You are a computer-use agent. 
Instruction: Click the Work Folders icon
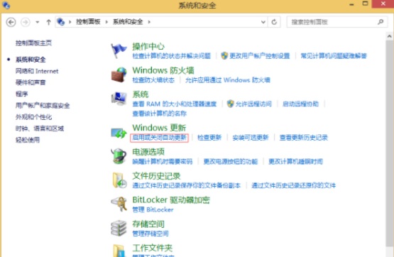pos(119,250)
